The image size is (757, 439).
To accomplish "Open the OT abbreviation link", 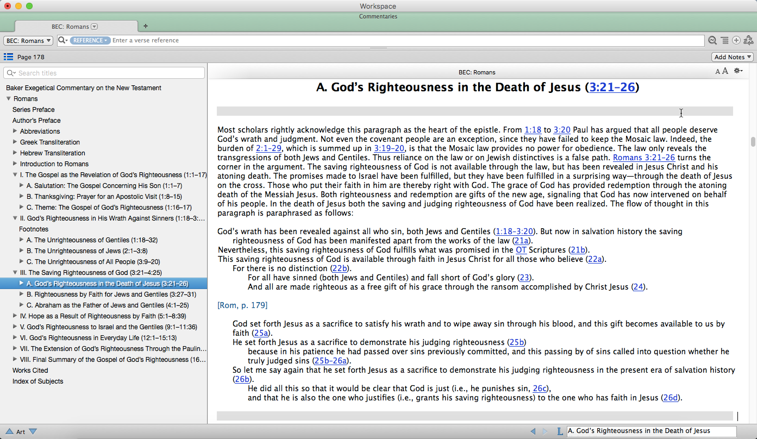I will tap(521, 250).
